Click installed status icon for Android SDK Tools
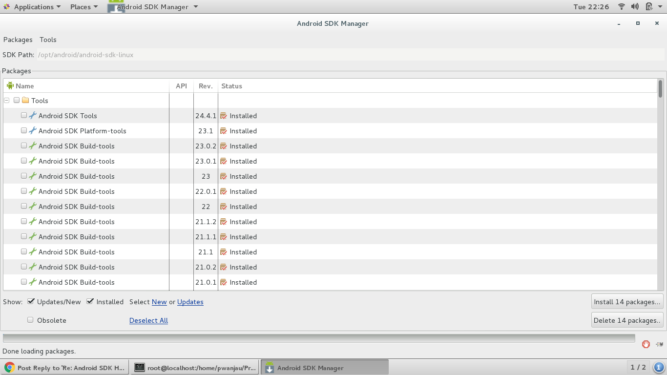 click(224, 116)
